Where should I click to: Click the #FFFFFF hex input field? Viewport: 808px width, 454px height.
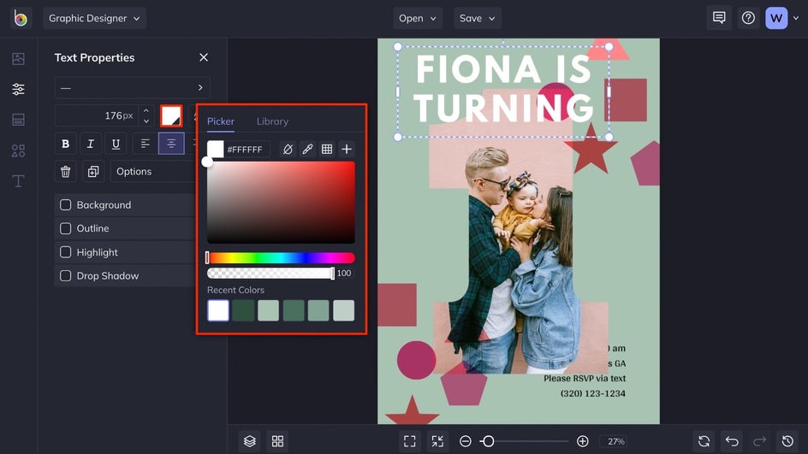pyautogui.click(x=247, y=150)
